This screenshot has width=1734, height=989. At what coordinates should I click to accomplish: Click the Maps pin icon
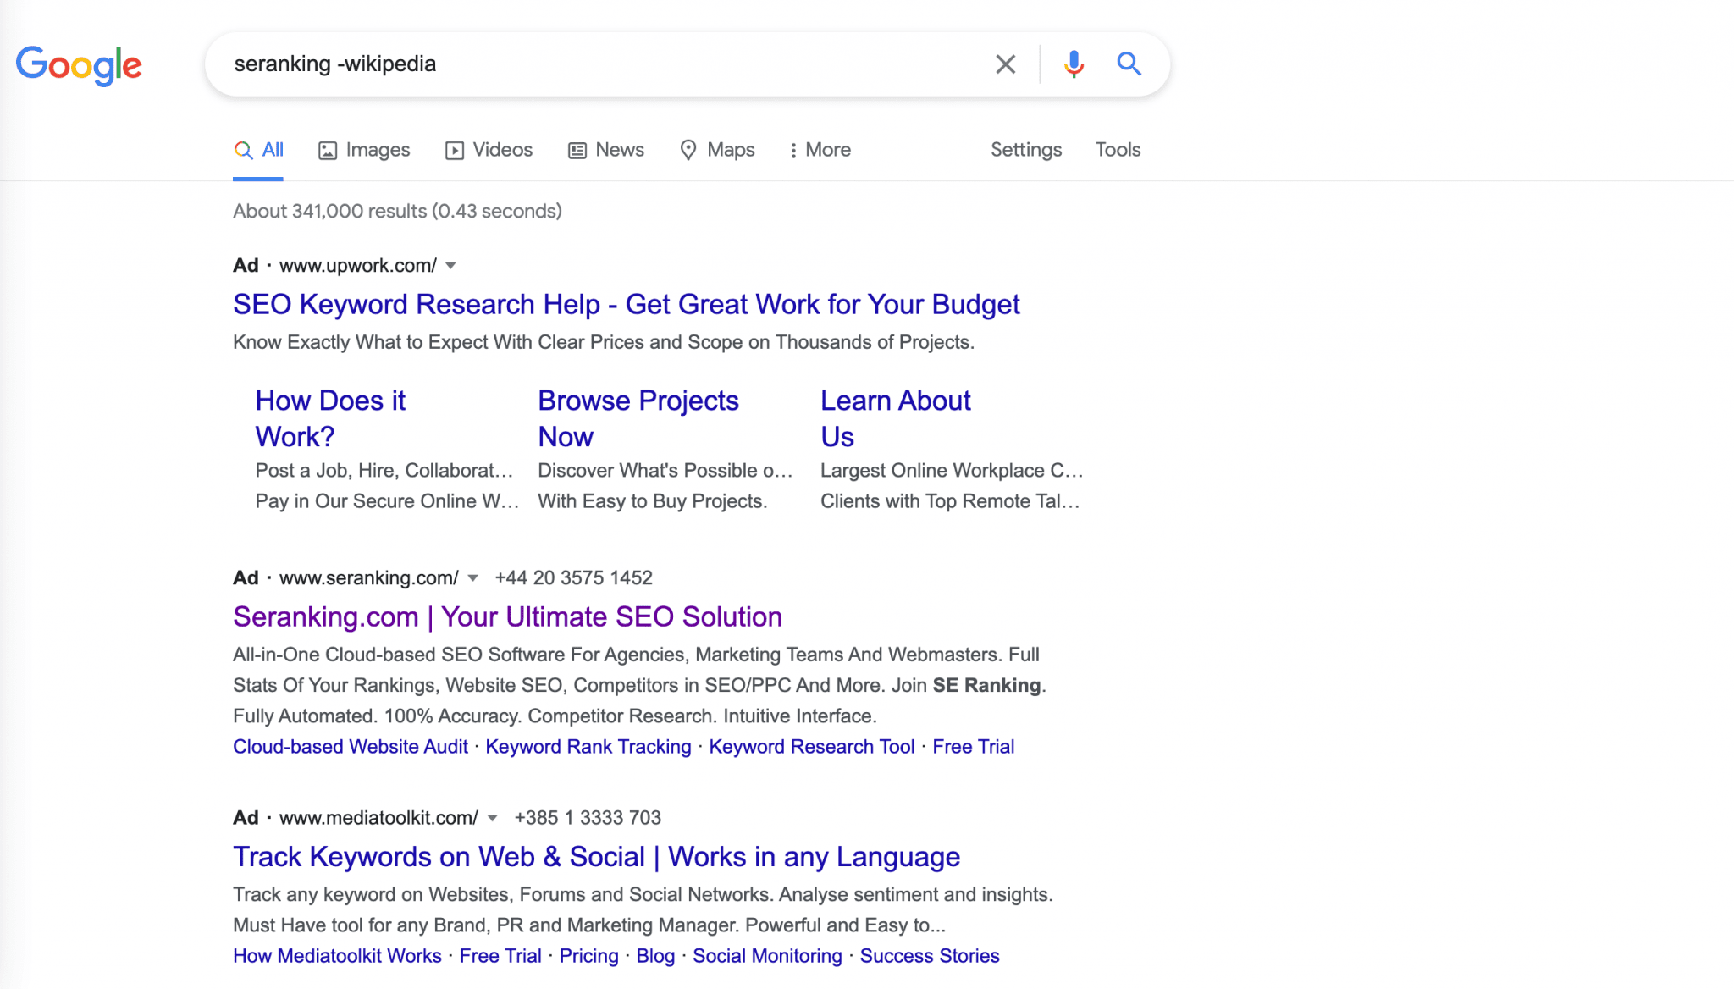(x=688, y=149)
